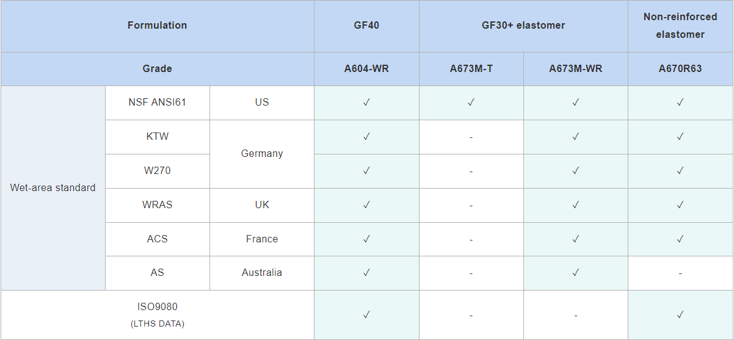Click the Germany country cell
The width and height of the screenshot is (734, 340).
click(262, 154)
